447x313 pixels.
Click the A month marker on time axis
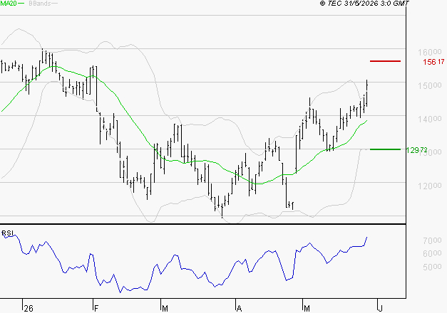[x=239, y=309]
